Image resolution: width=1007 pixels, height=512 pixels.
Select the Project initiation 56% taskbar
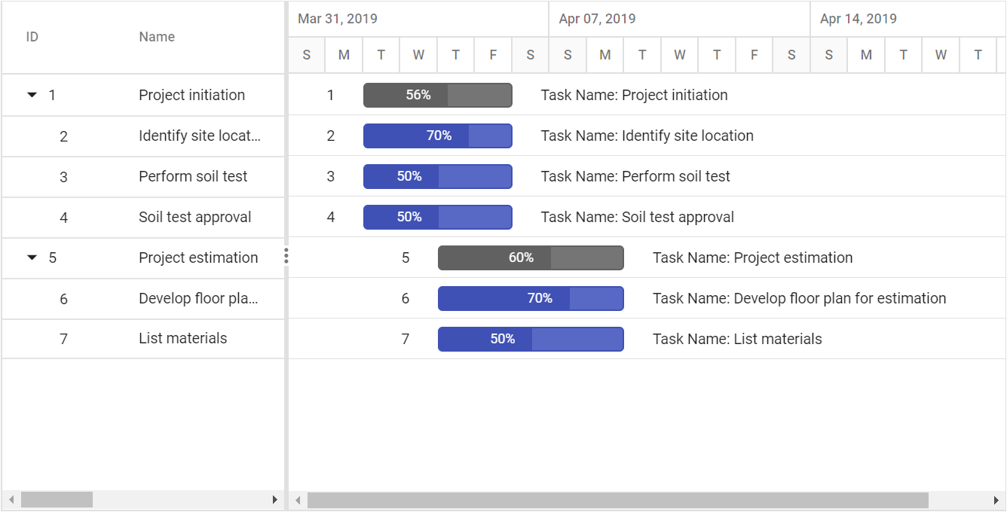pyautogui.click(x=438, y=95)
